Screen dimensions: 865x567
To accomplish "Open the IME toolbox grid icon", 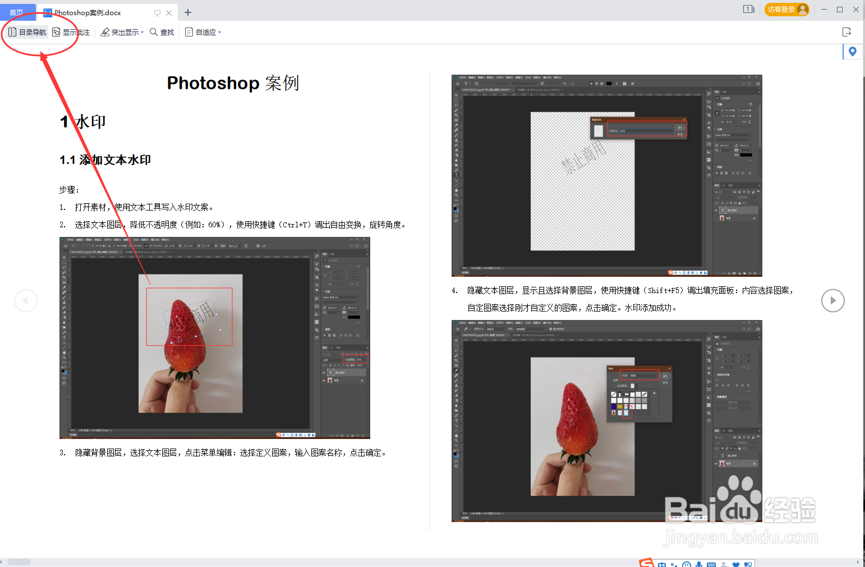I will click(x=748, y=564).
